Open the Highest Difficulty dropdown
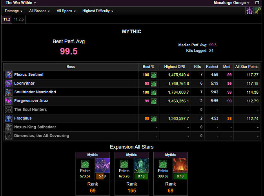The width and height of the screenshot is (264, 196). click(x=98, y=11)
